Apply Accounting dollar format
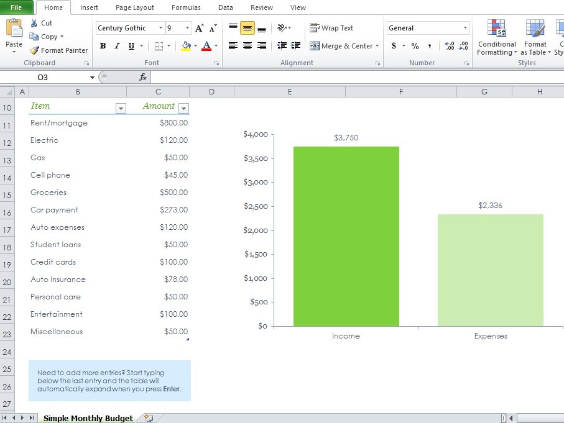 (394, 45)
